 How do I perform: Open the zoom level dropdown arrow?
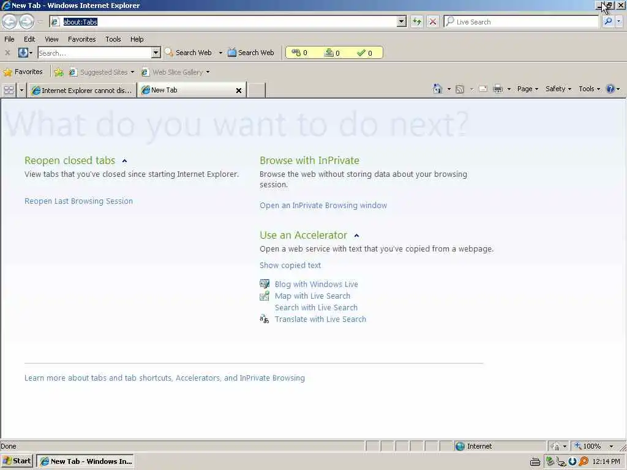point(611,446)
